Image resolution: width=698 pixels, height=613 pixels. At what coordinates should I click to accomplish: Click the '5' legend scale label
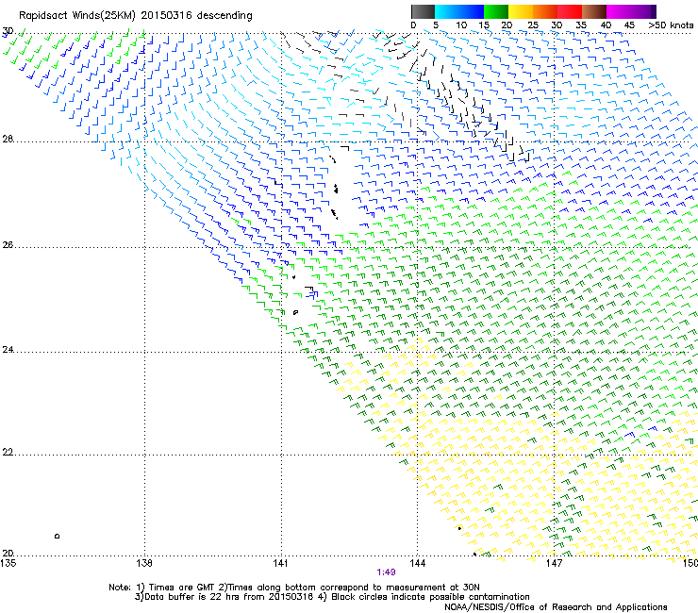436,25
